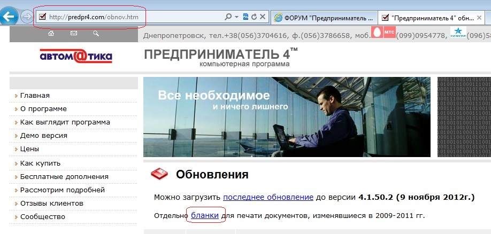Open the Сообщество menu item
Image resolution: width=491 pixels, height=234 pixels.
pos(43,217)
